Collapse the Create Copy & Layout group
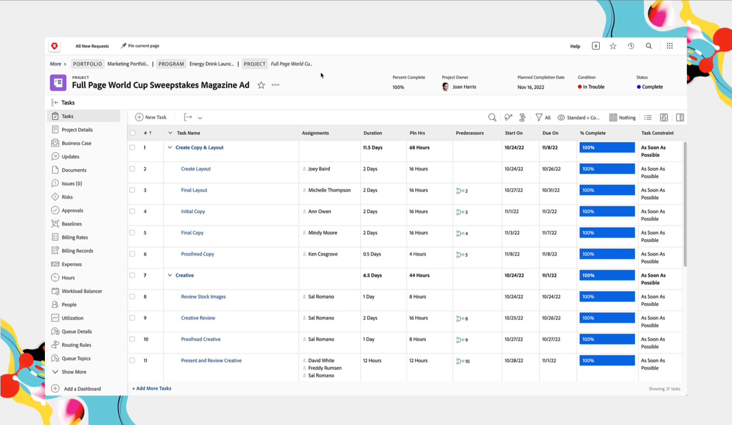The width and height of the screenshot is (732, 425). click(x=170, y=148)
